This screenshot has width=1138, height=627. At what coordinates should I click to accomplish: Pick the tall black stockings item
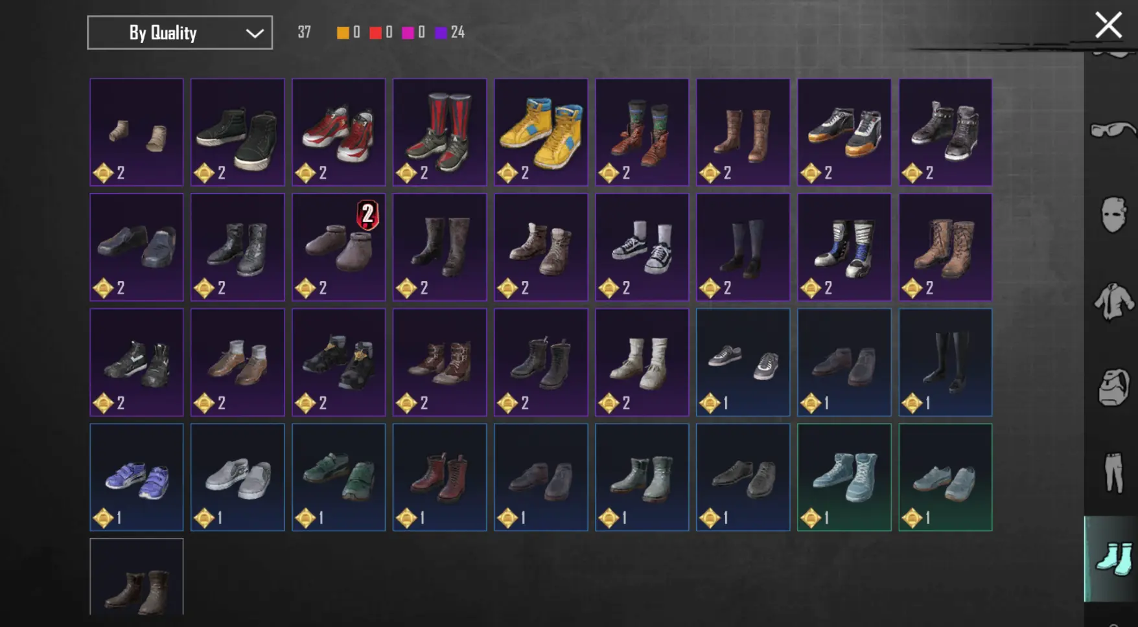(945, 362)
